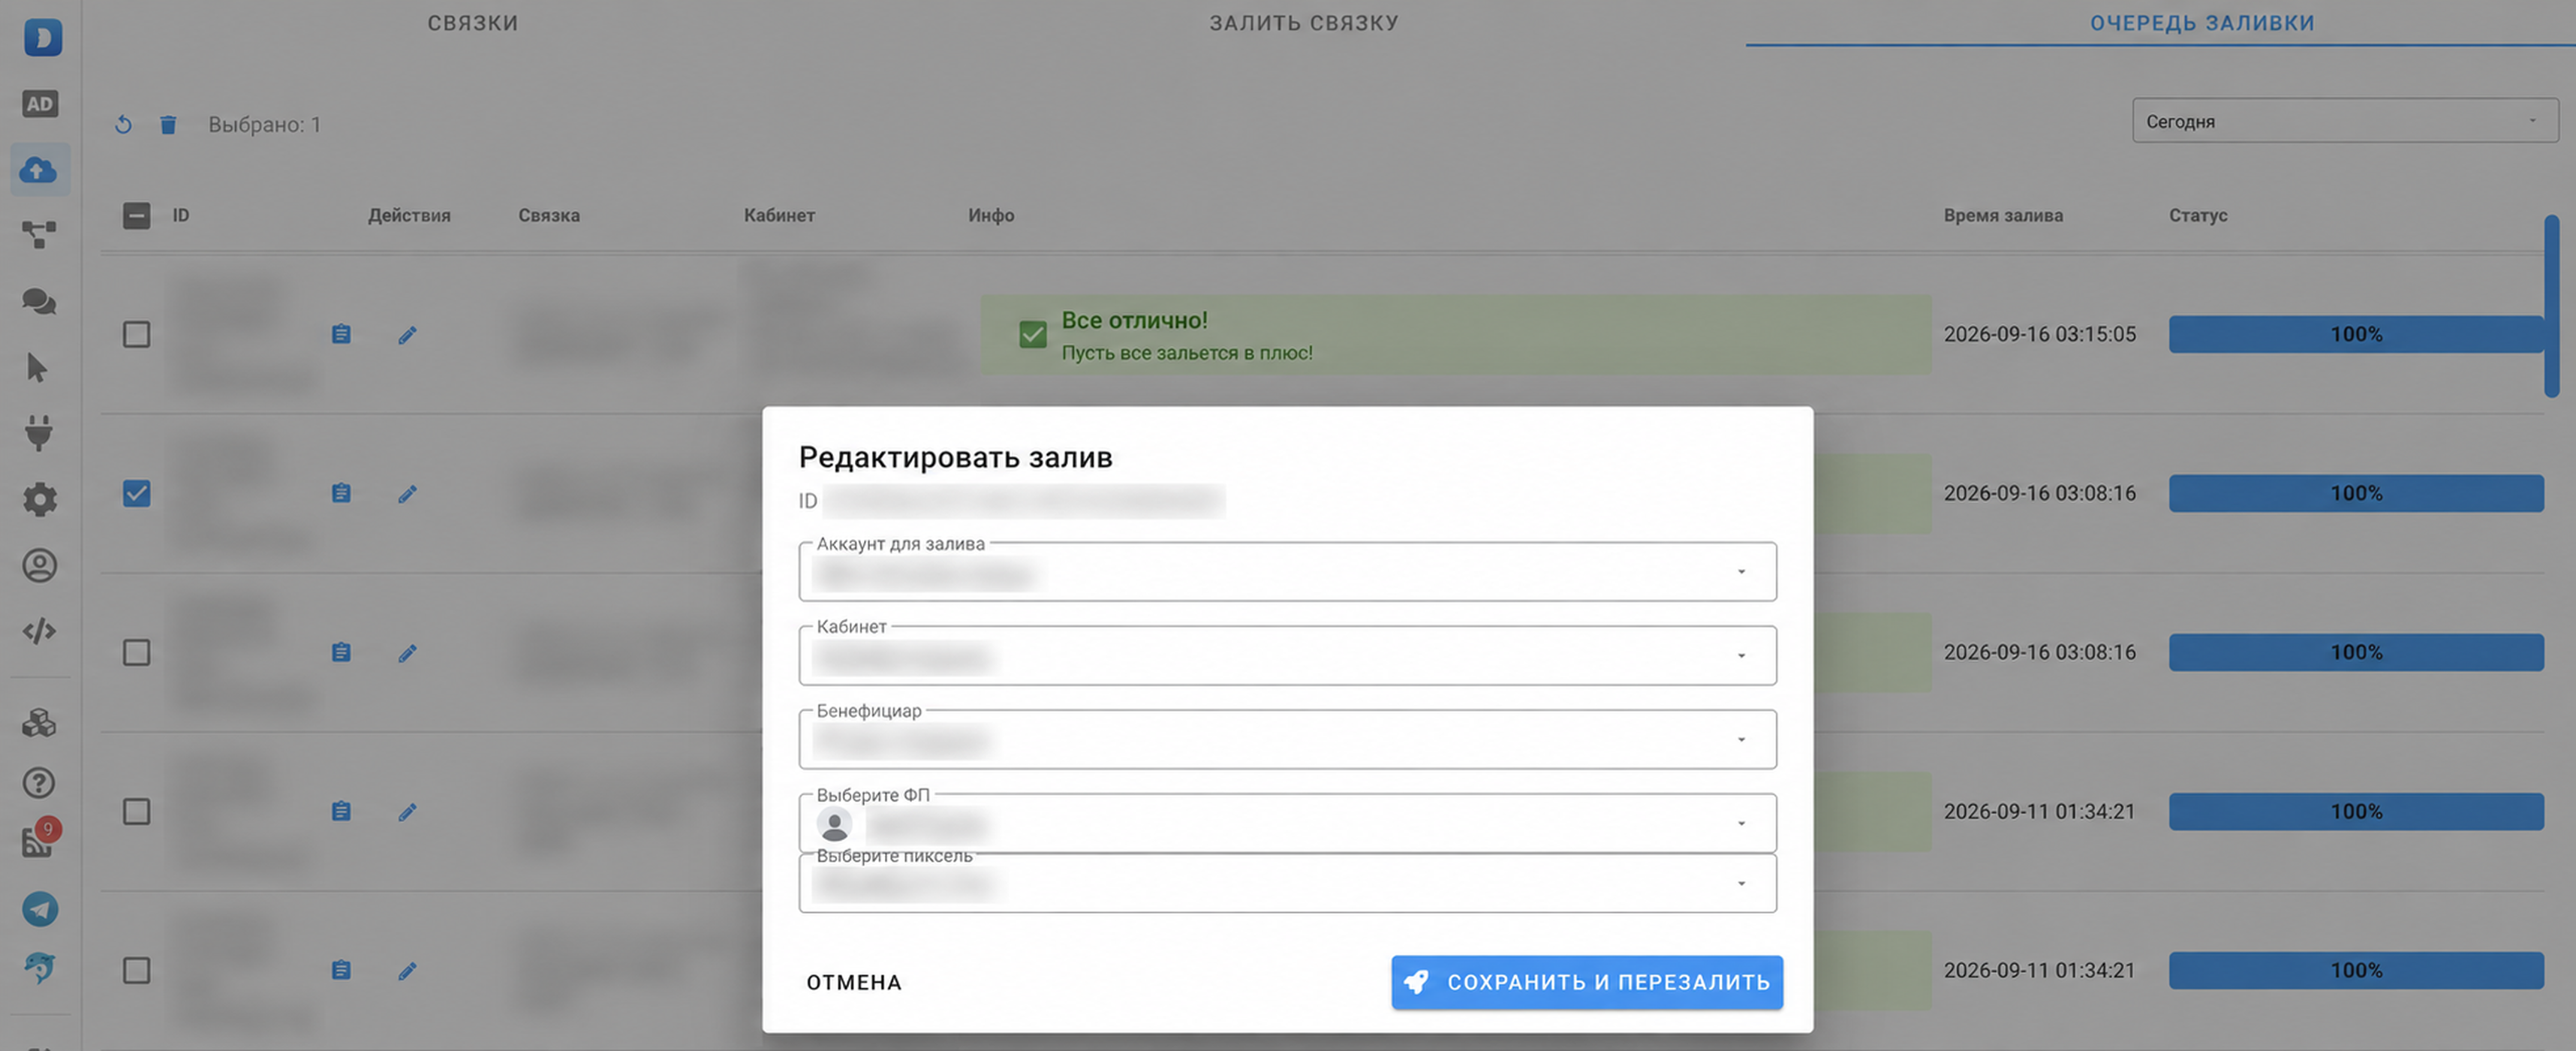
Task: Open the chat bubbles icon in sidebar
Action: click(39, 301)
